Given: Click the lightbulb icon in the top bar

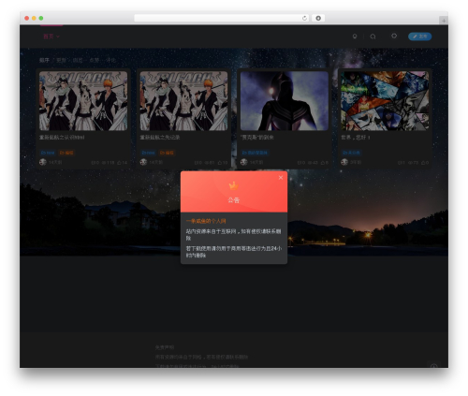Looking at the screenshot, I should 355,37.
